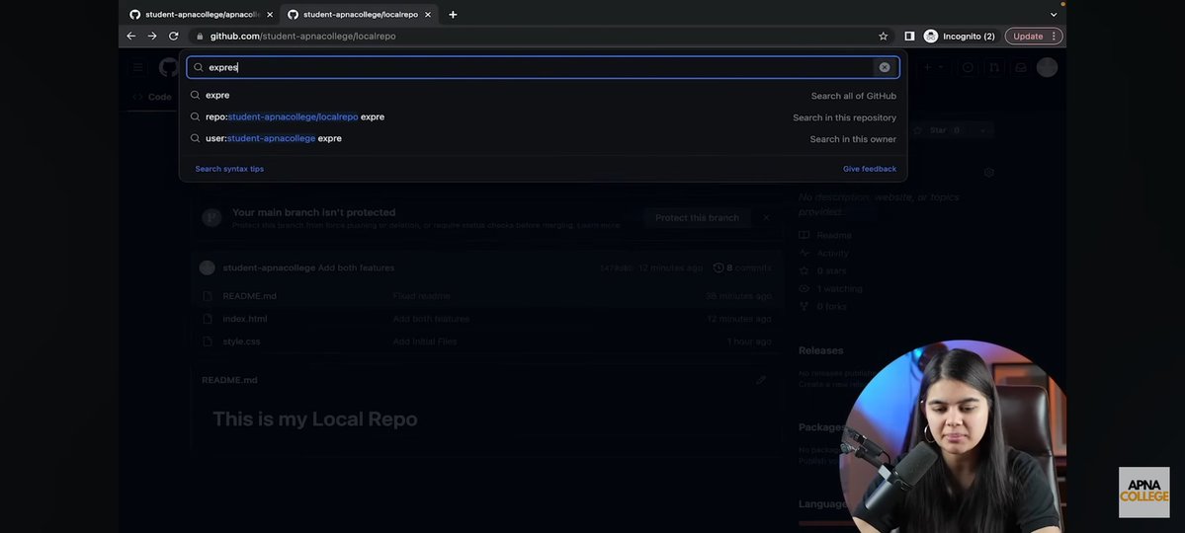Reload the page with the refresh icon
Screen dimensions: 1185x533
(173, 37)
